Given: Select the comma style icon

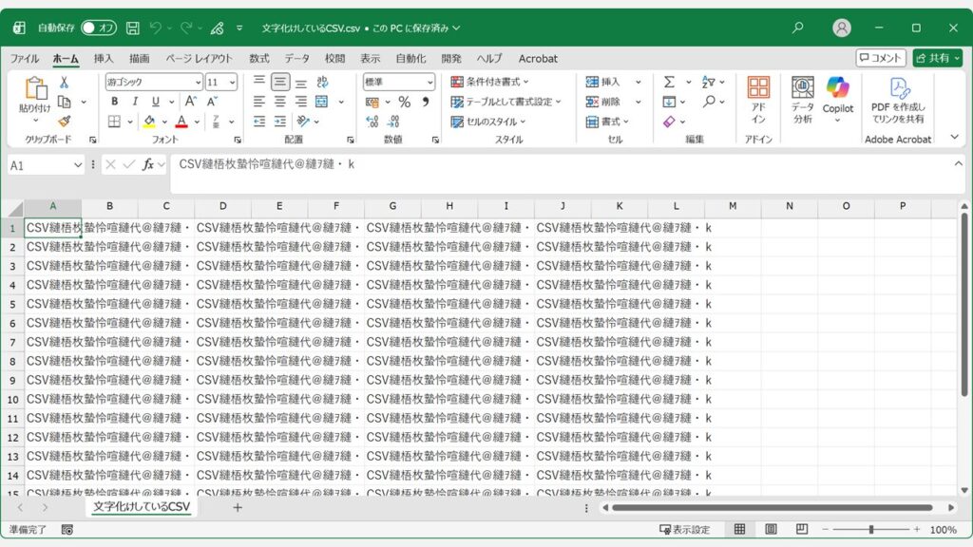Looking at the screenshot, I should point(426,102).
